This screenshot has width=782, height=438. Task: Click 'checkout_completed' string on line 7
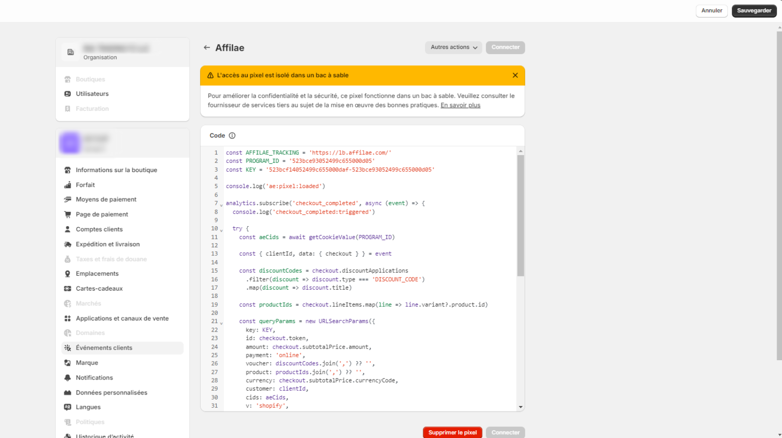click(x=325, y=204)
